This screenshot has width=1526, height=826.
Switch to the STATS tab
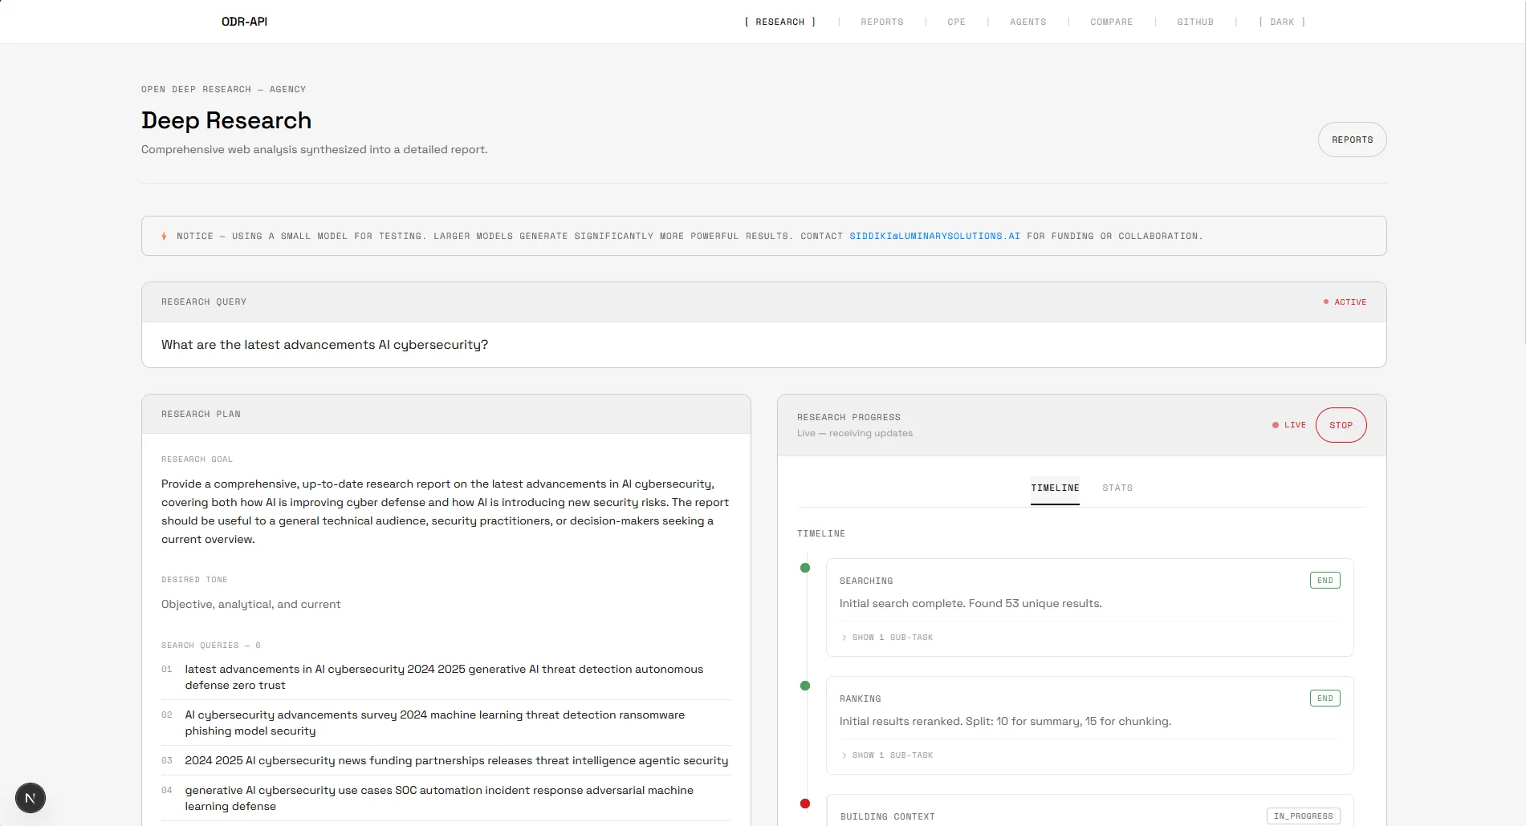1117,488
